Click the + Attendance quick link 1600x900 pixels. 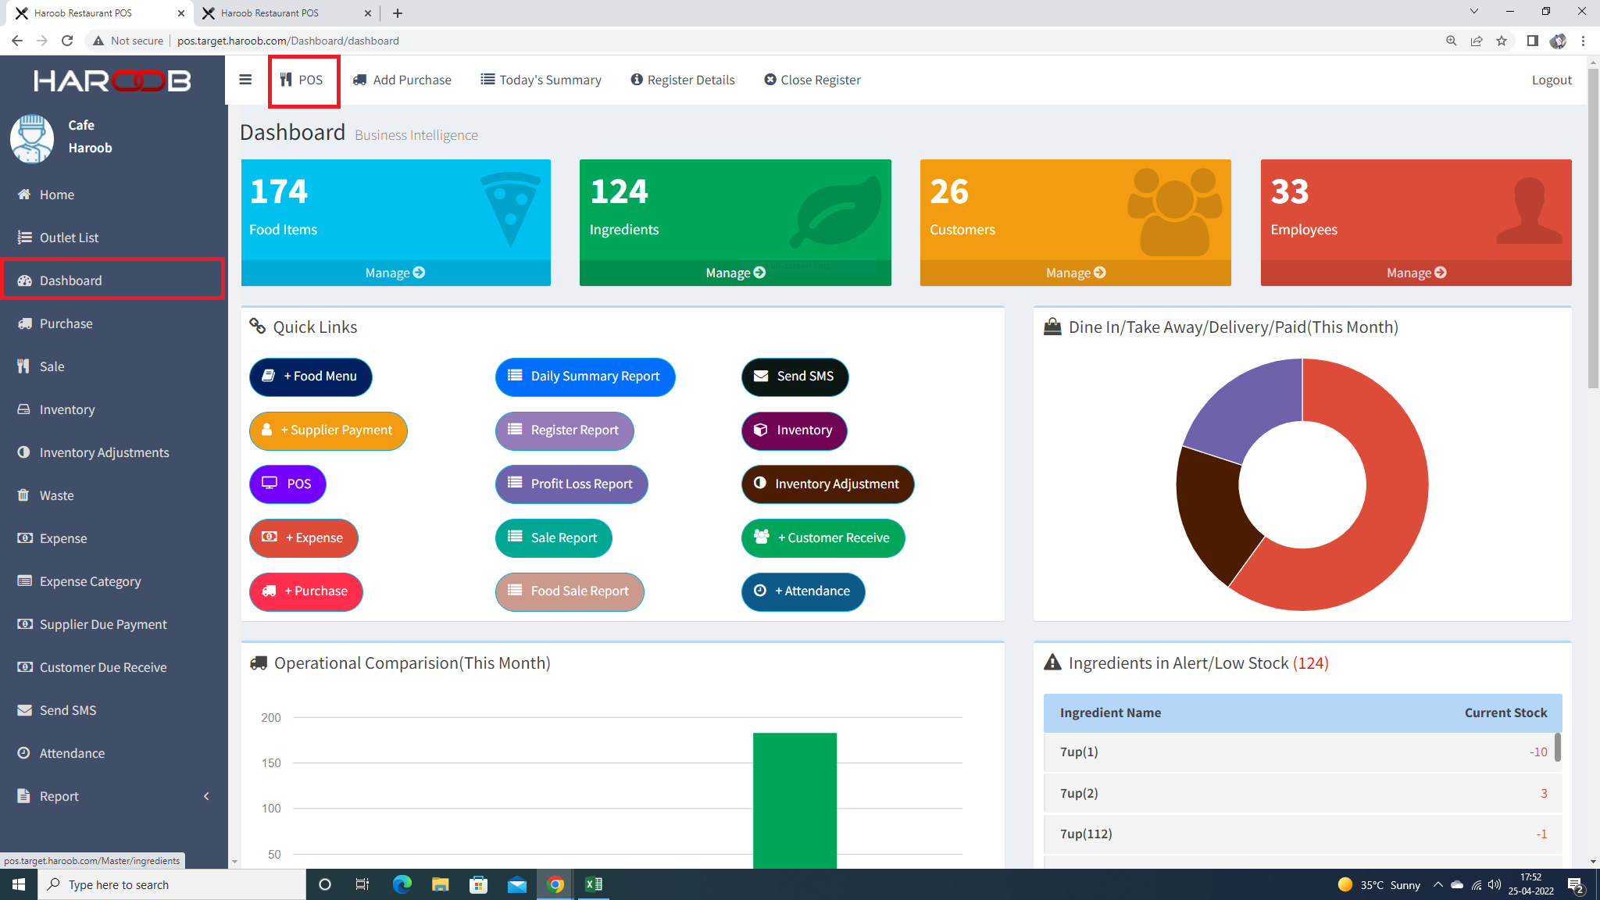pyautogui.click(x=802, y=591)
